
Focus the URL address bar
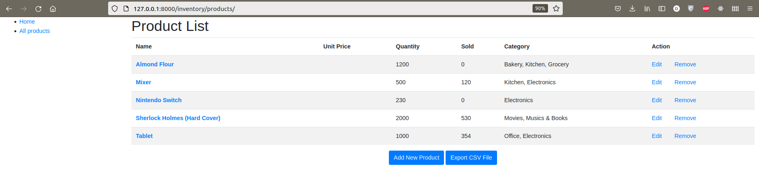[326, 9]
